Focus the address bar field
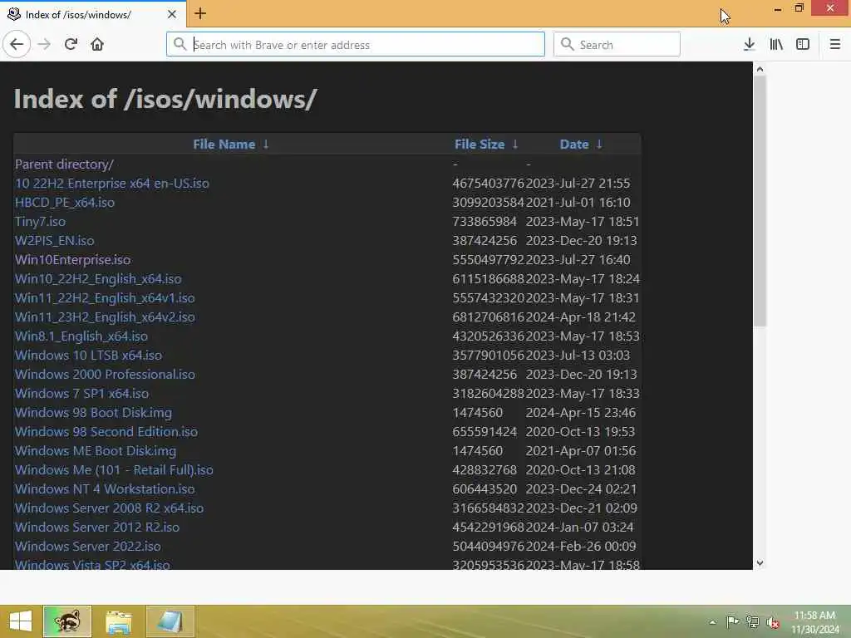Image resolution: width=851 pixels, height=638 pixels. [x=356, y=45]
